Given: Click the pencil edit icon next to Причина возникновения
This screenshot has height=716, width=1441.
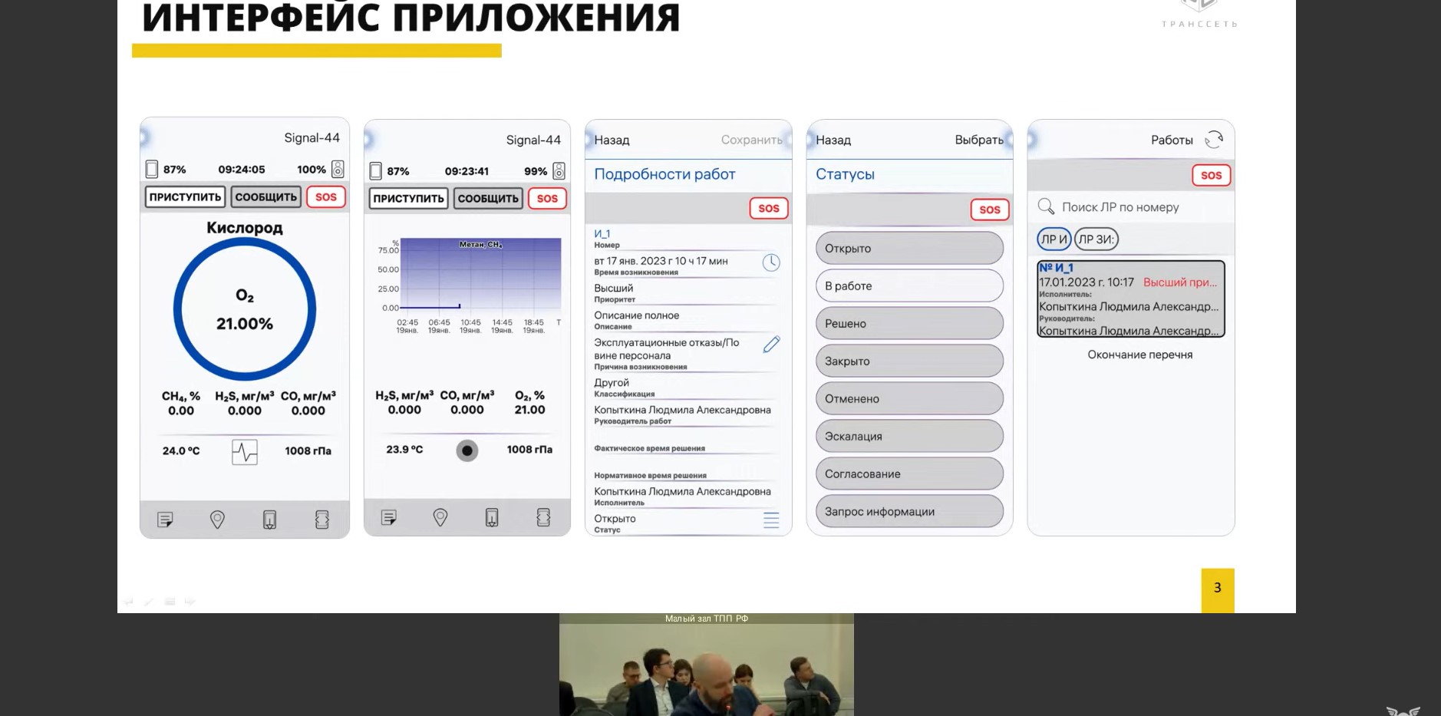Looking at the screenshot, I should tap(771, 345).
